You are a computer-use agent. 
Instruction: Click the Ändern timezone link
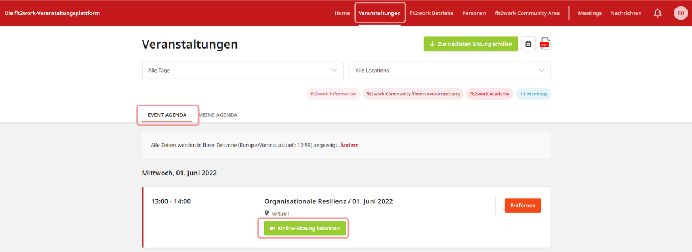click(349, 145)
